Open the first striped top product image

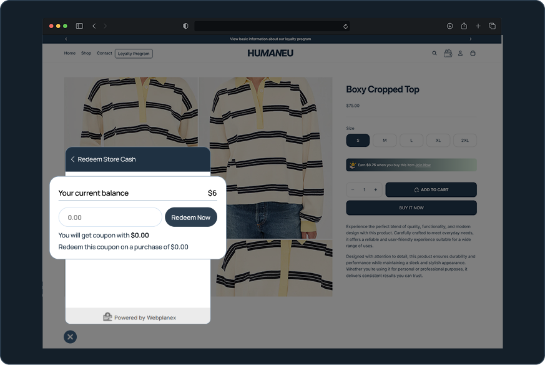130,112
